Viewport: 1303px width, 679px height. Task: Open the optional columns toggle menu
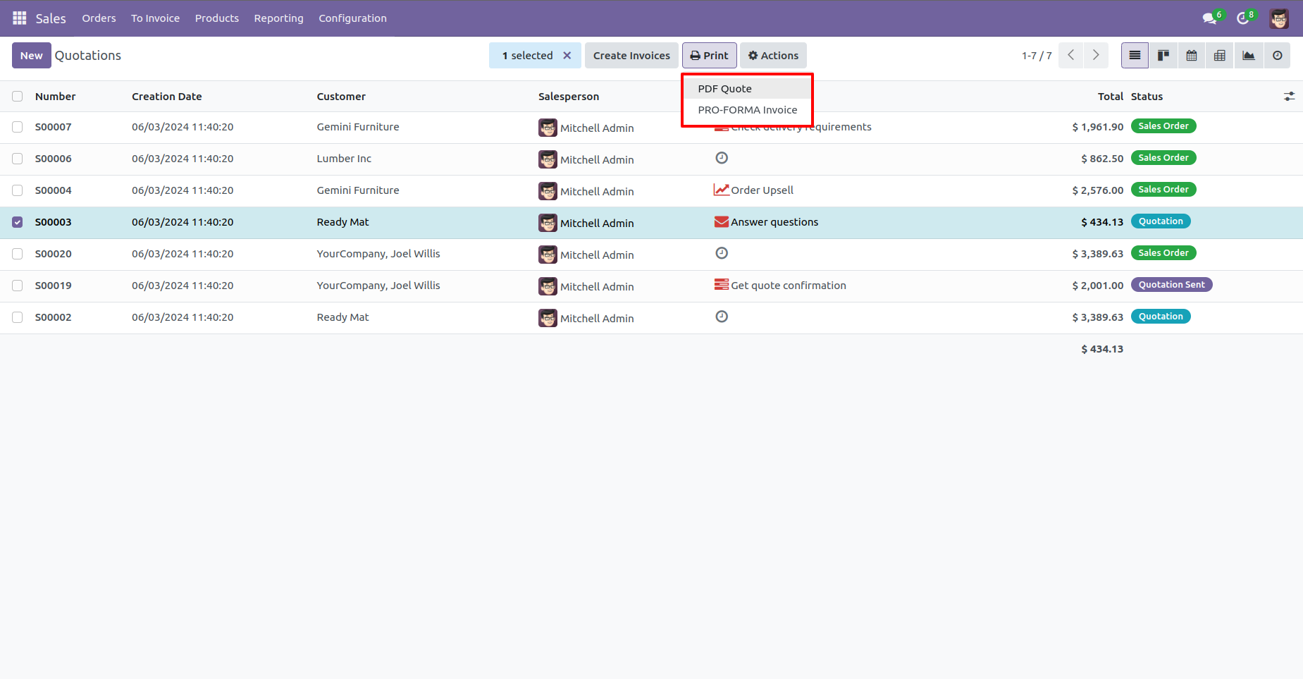1290,96
